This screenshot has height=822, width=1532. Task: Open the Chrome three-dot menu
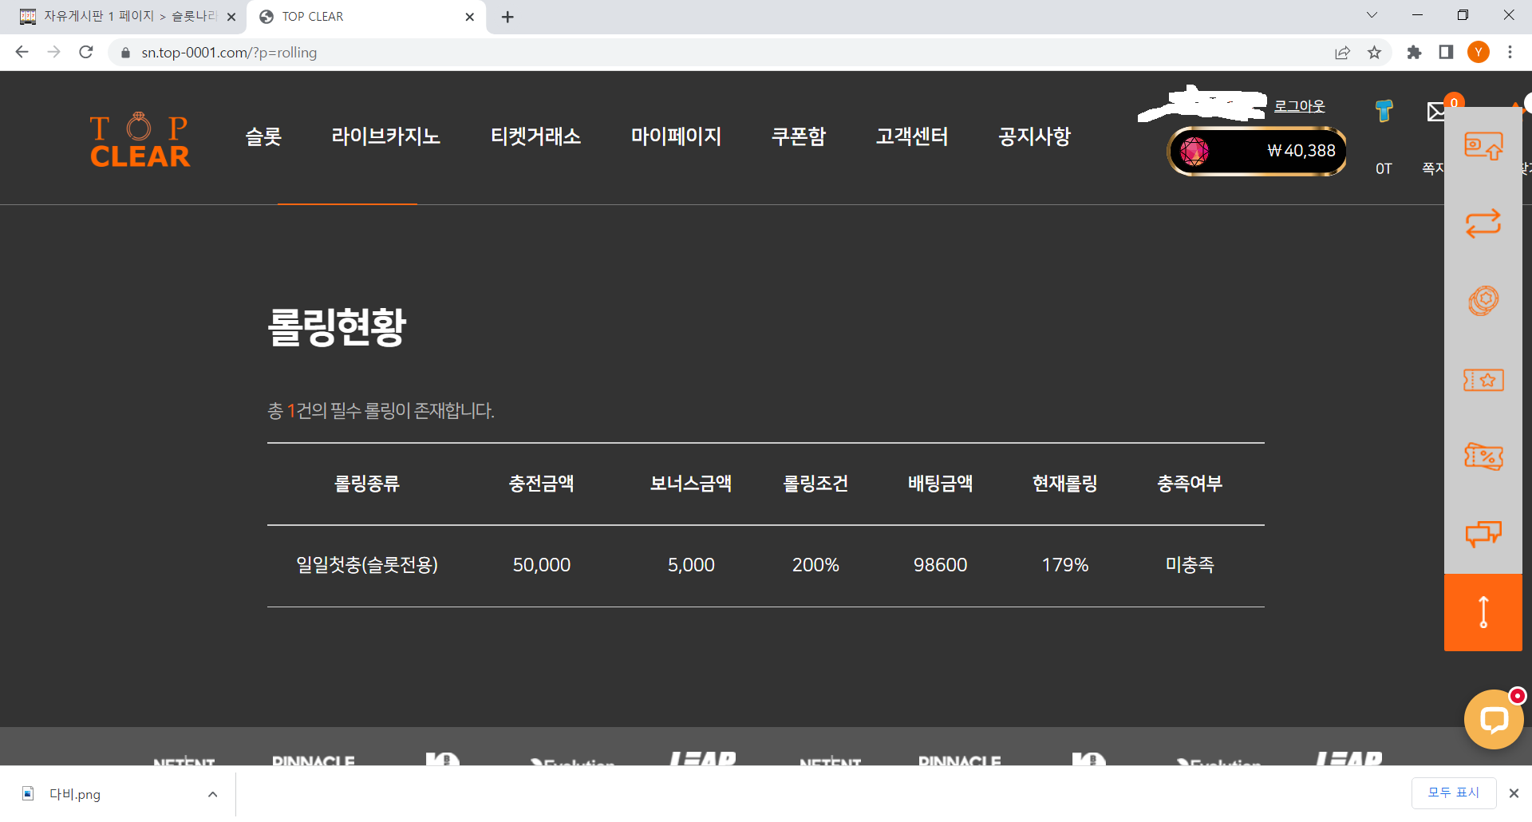coord(1510,53)
